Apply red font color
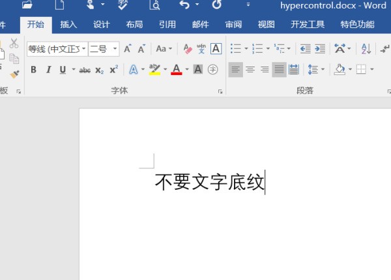 pos(177,69)
